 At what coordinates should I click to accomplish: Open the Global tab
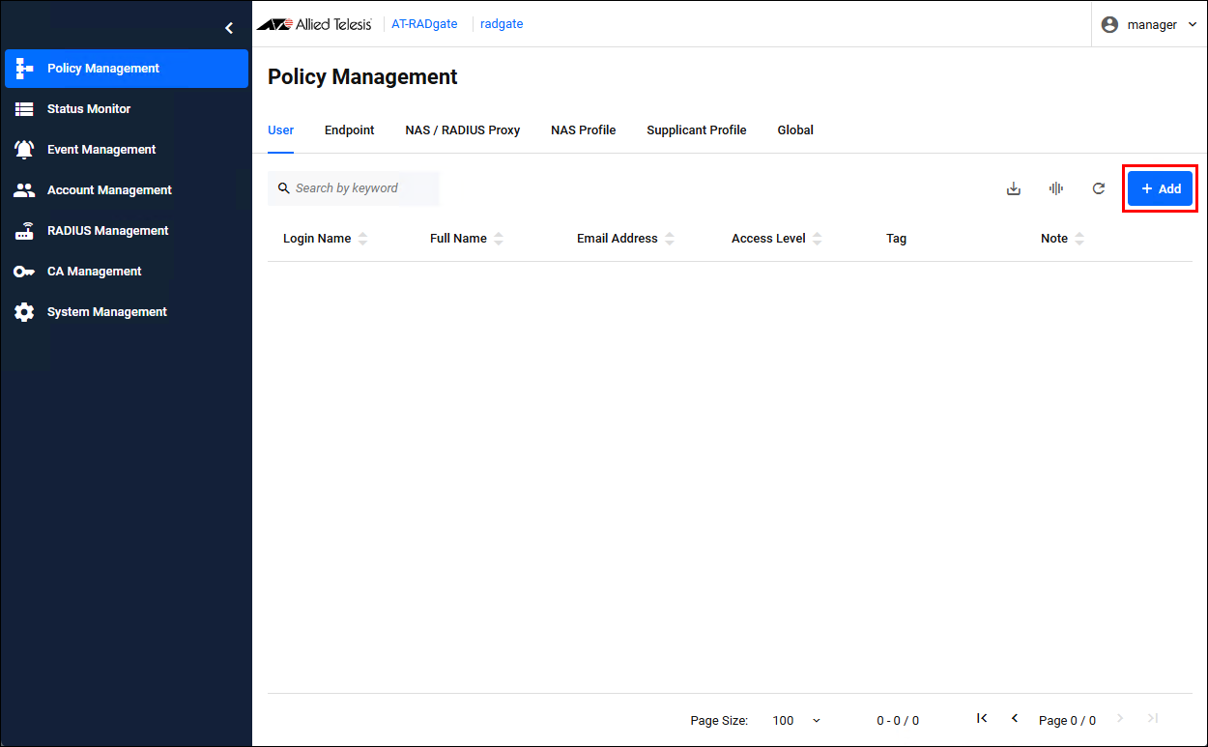795,130
